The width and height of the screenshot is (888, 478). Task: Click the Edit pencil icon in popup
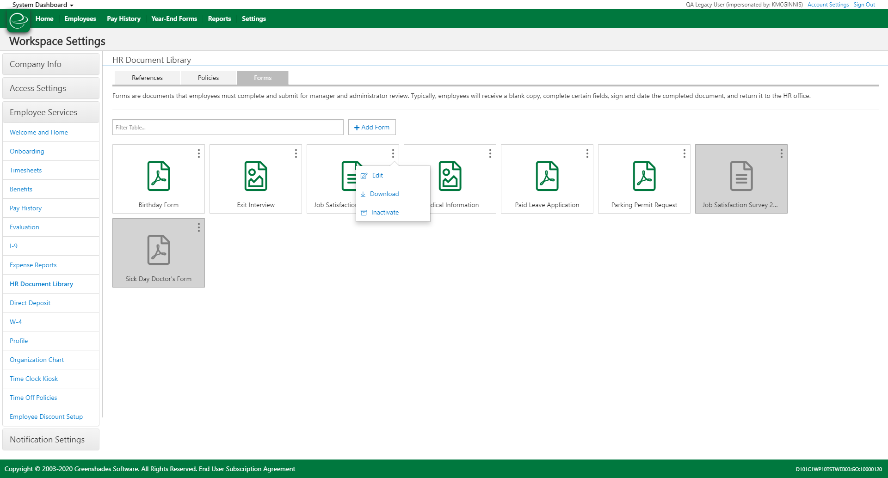pyautogui.click(x=364, y=176)
